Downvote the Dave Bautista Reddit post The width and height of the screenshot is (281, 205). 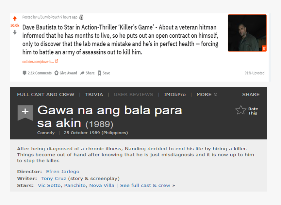pyautogui.click(x=15, y=32)
